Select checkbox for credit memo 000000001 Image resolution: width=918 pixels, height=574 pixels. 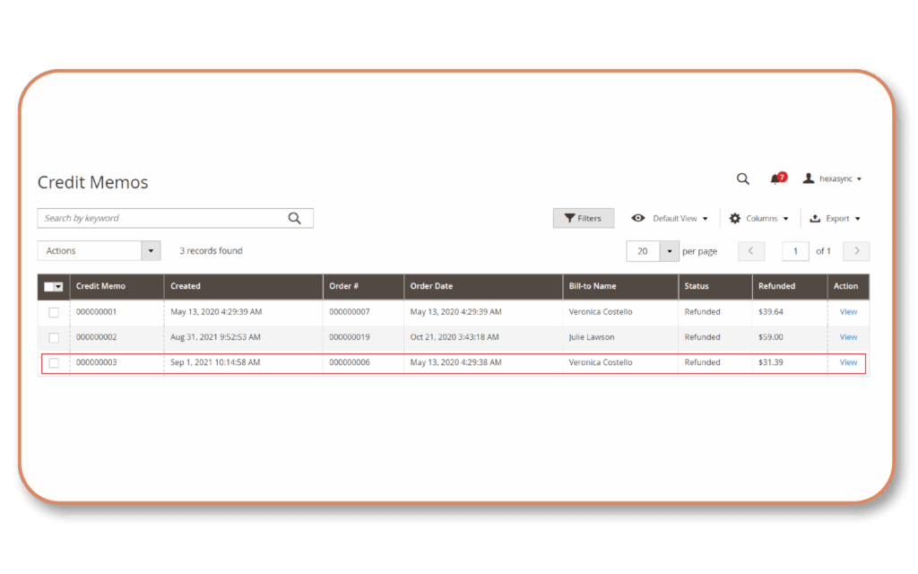[53, 312]
